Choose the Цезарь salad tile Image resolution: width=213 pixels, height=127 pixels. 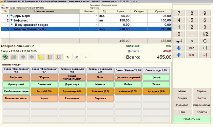click(156, 77)
